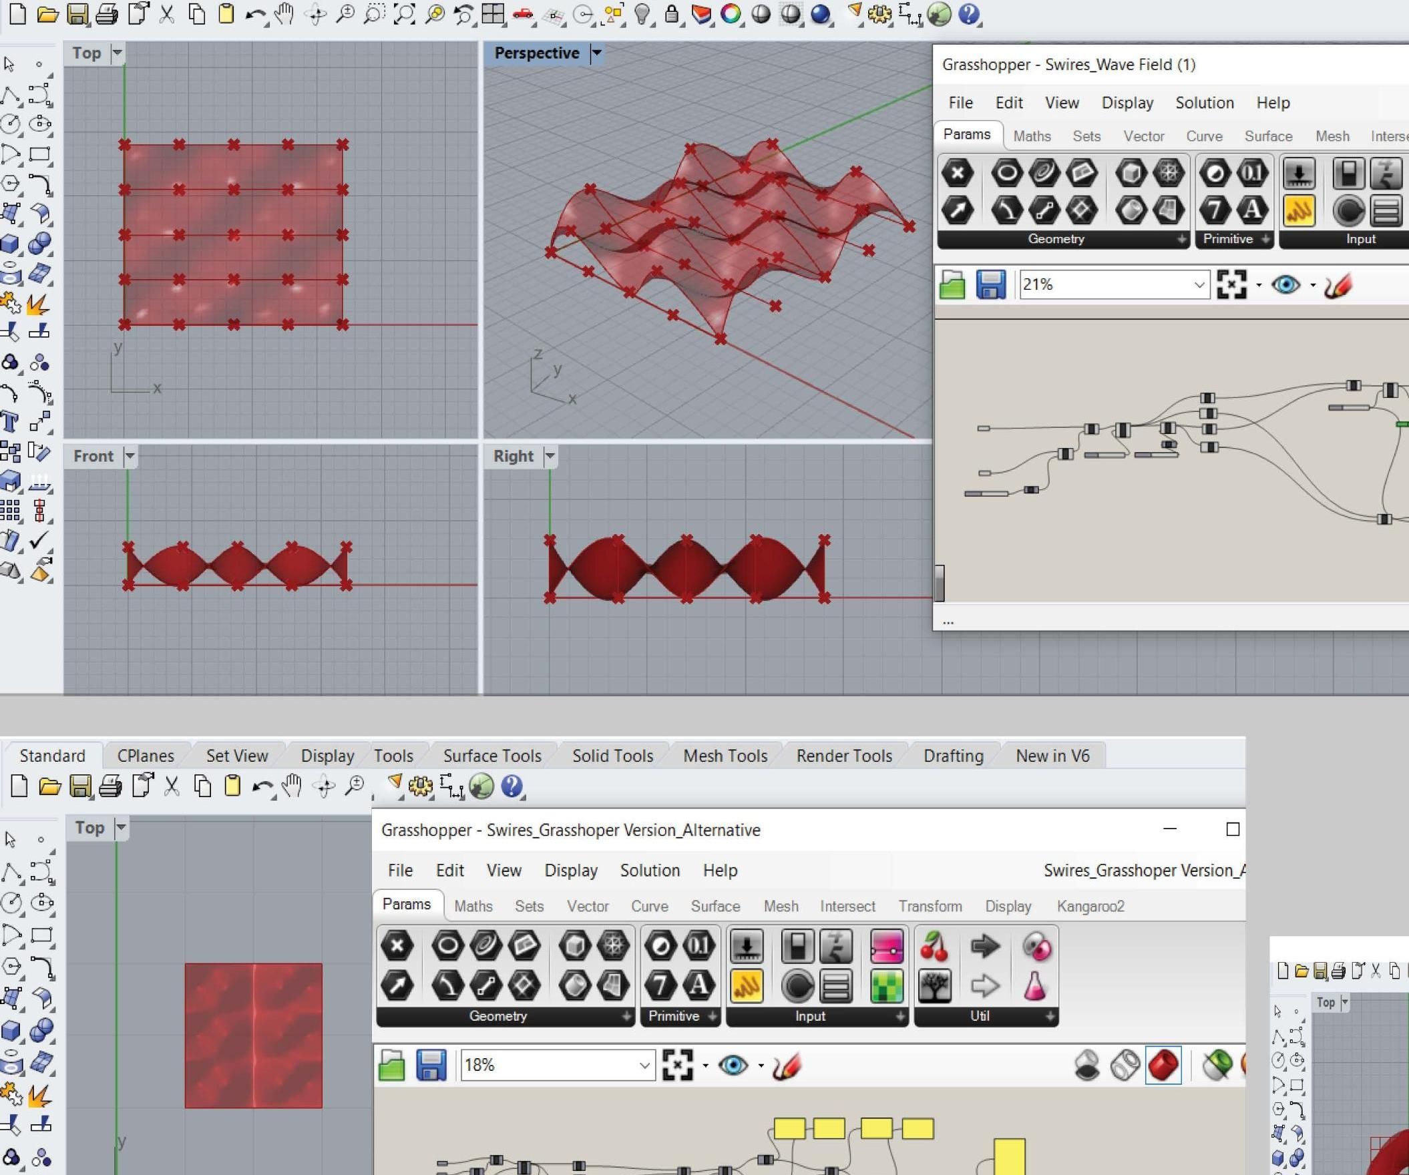The width and height of the screenshot is (1409, 1175).
Task: Click the save disk icon in lower Grasshopper toolbar
Action: [x=431, y=1065]
